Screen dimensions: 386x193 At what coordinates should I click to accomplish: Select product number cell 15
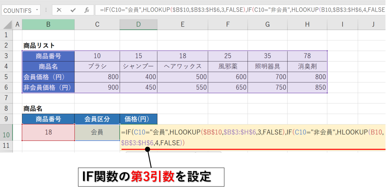(x=139, y=56)
